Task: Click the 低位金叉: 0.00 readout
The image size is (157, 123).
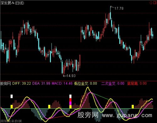Action: click(x=85, y=84)
